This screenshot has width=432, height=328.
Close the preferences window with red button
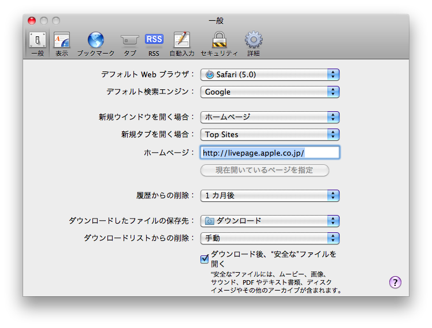click(32, 21)
